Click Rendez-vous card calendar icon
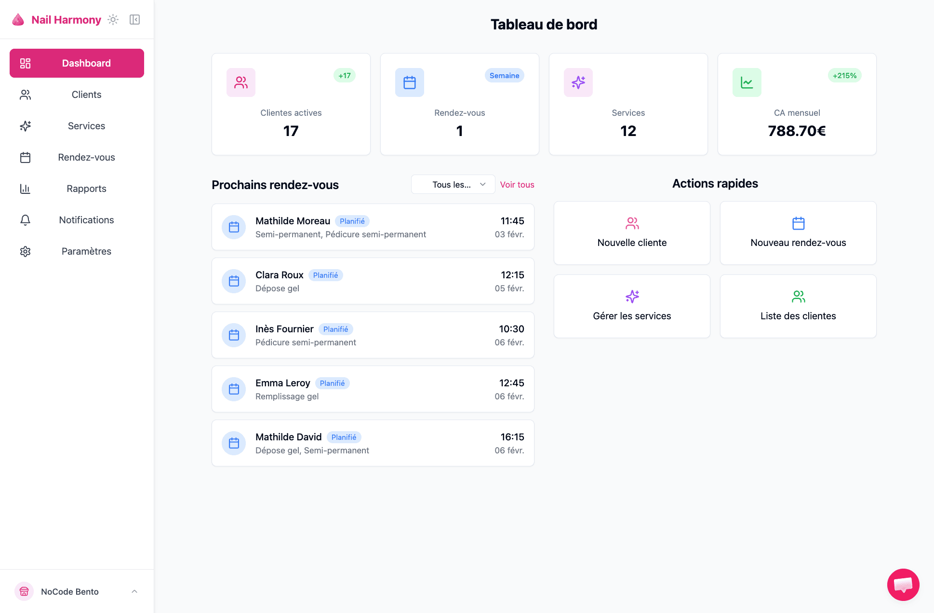This screenshot has width=934, height=613. click(410, 82)
